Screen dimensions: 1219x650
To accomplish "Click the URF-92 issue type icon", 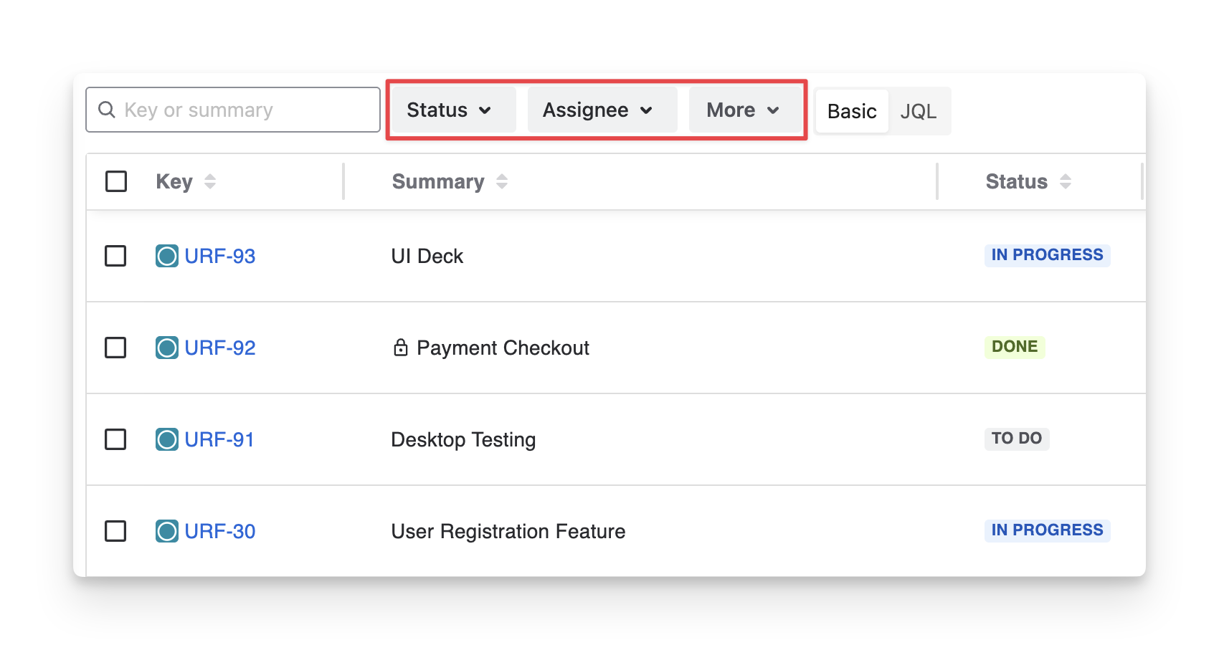I will pyautogui.click(x=167, y=348).
